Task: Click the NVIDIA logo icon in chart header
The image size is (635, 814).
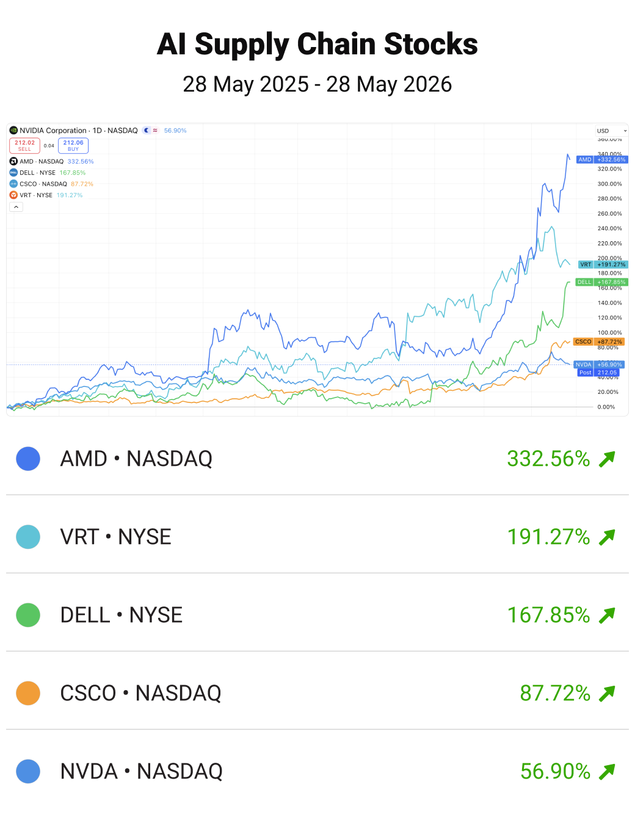Action: 13,130
